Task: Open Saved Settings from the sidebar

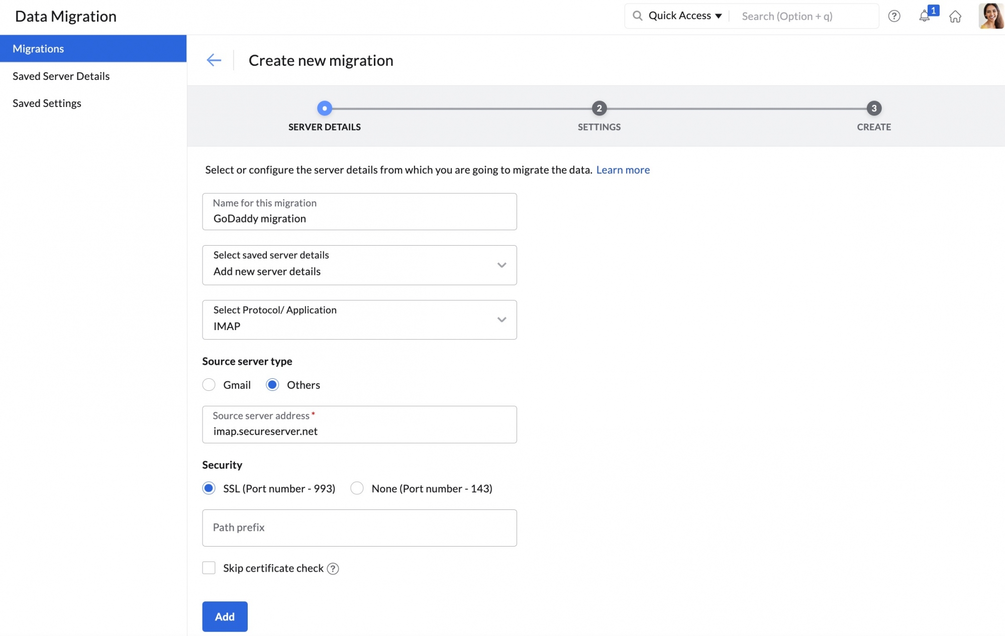Action: pyautogui.click(x=47, y=103)
